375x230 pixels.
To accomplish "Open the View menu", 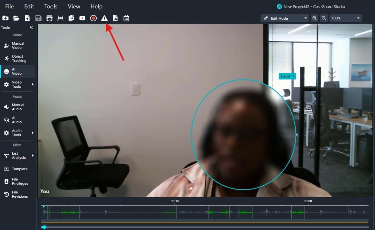I will pos(74,6).
